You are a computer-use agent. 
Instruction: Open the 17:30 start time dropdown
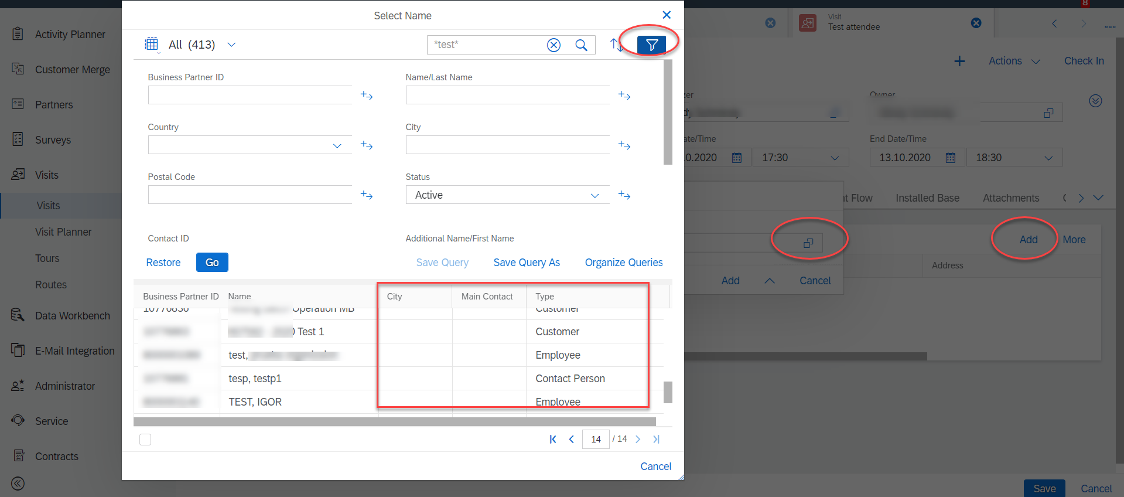835,158
